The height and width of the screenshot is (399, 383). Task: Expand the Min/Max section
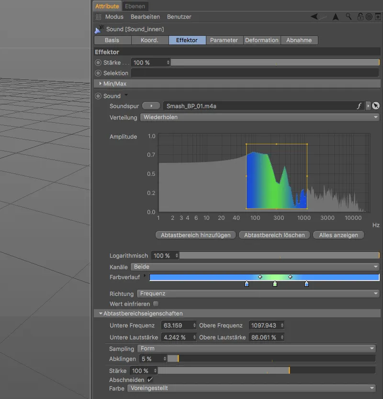100,84
